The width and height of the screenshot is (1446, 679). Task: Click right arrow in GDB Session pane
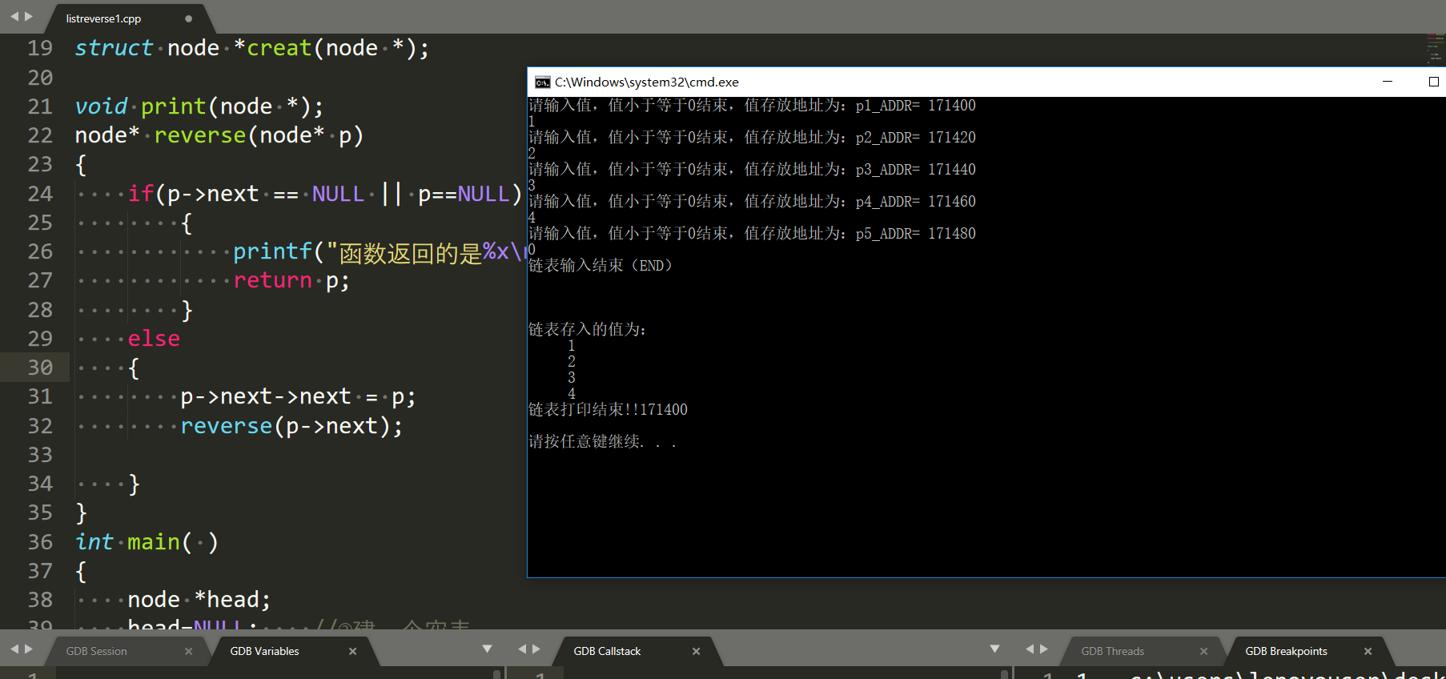[29, 649]
